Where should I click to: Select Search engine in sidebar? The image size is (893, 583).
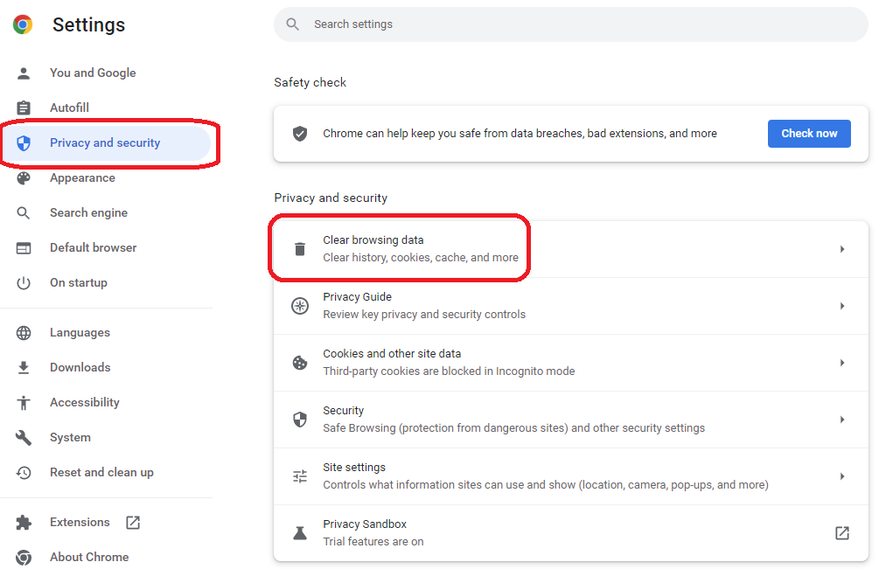[88, 212]
